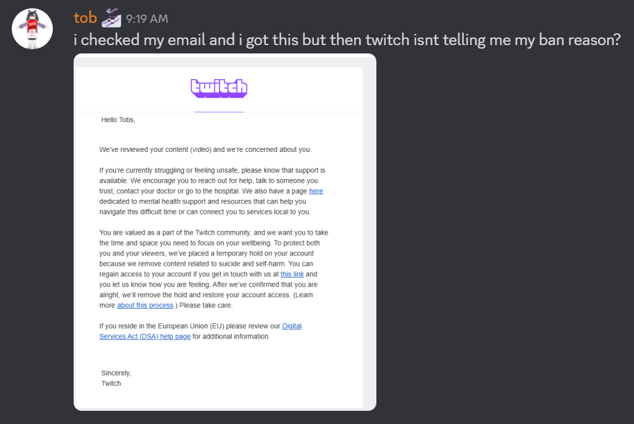The height and width of the screenshot is (424, 634).
Task: Follow "this link" to regain account access
Action: (292, 274)
